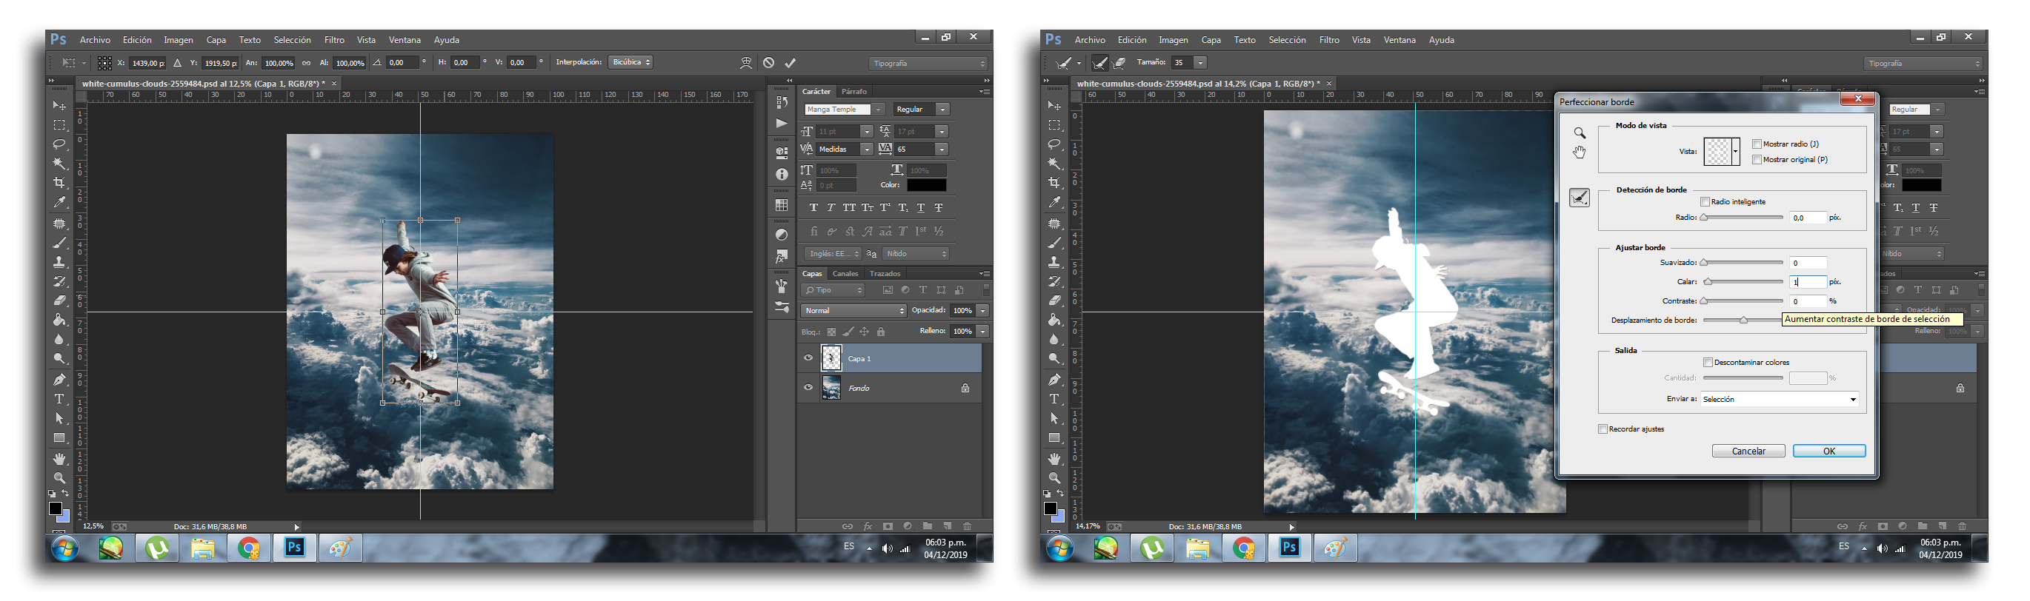Tick the Radio inteligente checkbox
Viewport: 2030px width, 601px height.
tap(1705, 201)
